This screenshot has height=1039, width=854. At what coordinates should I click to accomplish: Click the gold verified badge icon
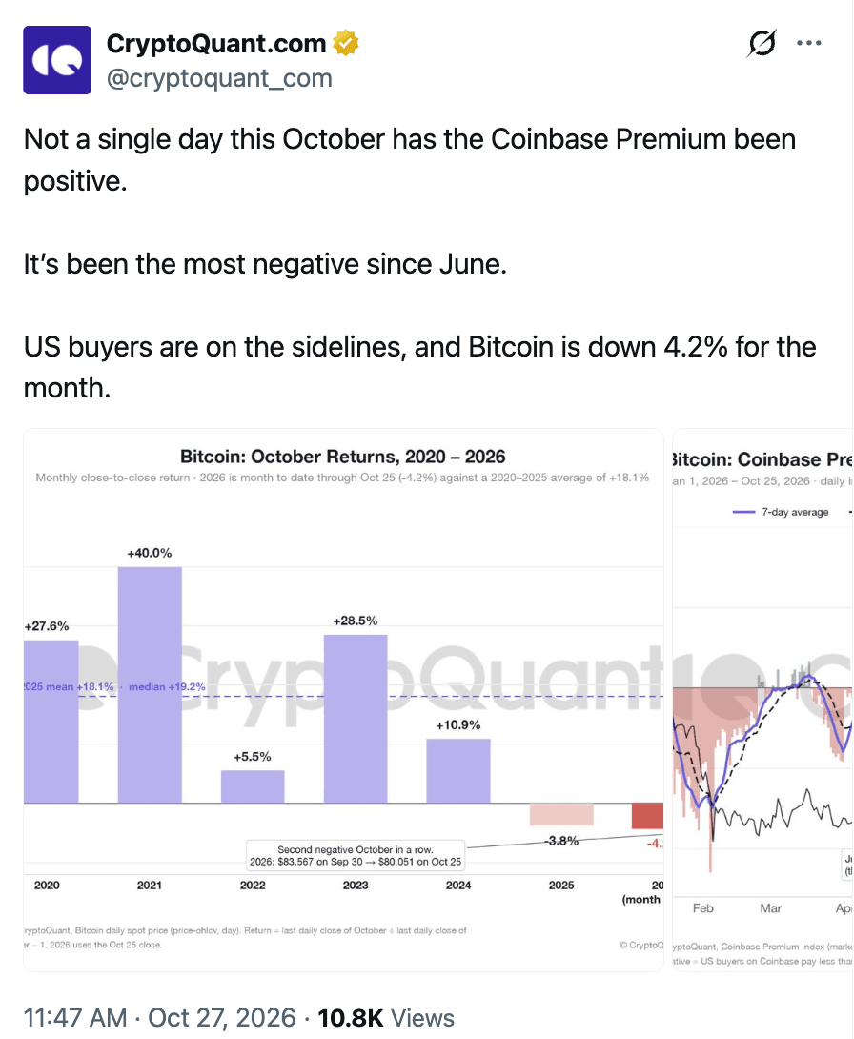tap(346, 43)
